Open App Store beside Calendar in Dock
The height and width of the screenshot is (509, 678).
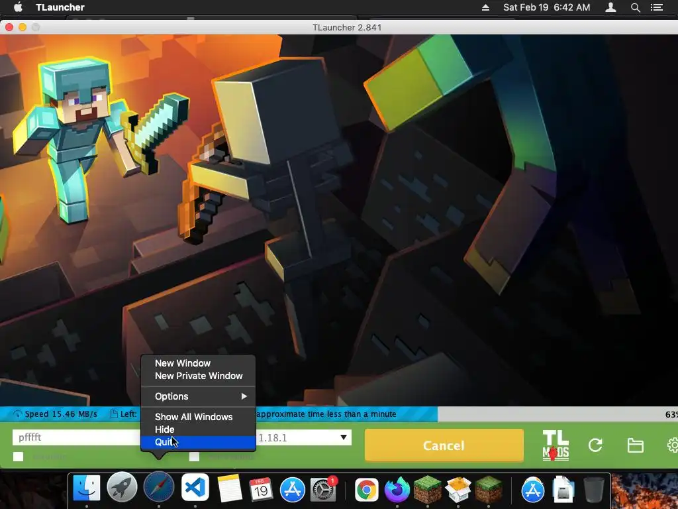coord(292,490)
